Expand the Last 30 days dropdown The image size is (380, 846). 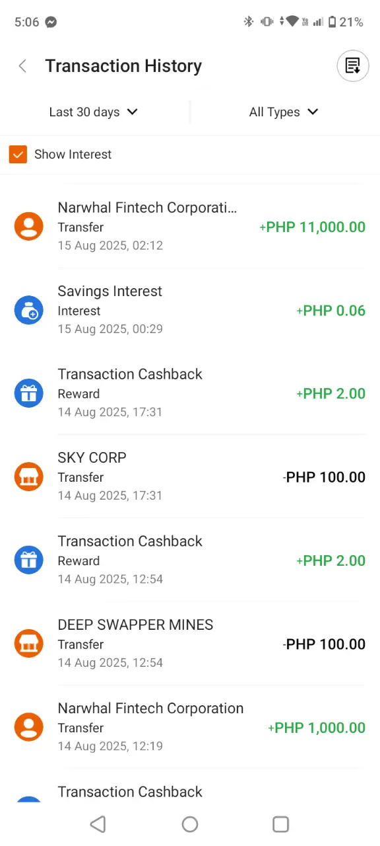click(x=94, y=112)
